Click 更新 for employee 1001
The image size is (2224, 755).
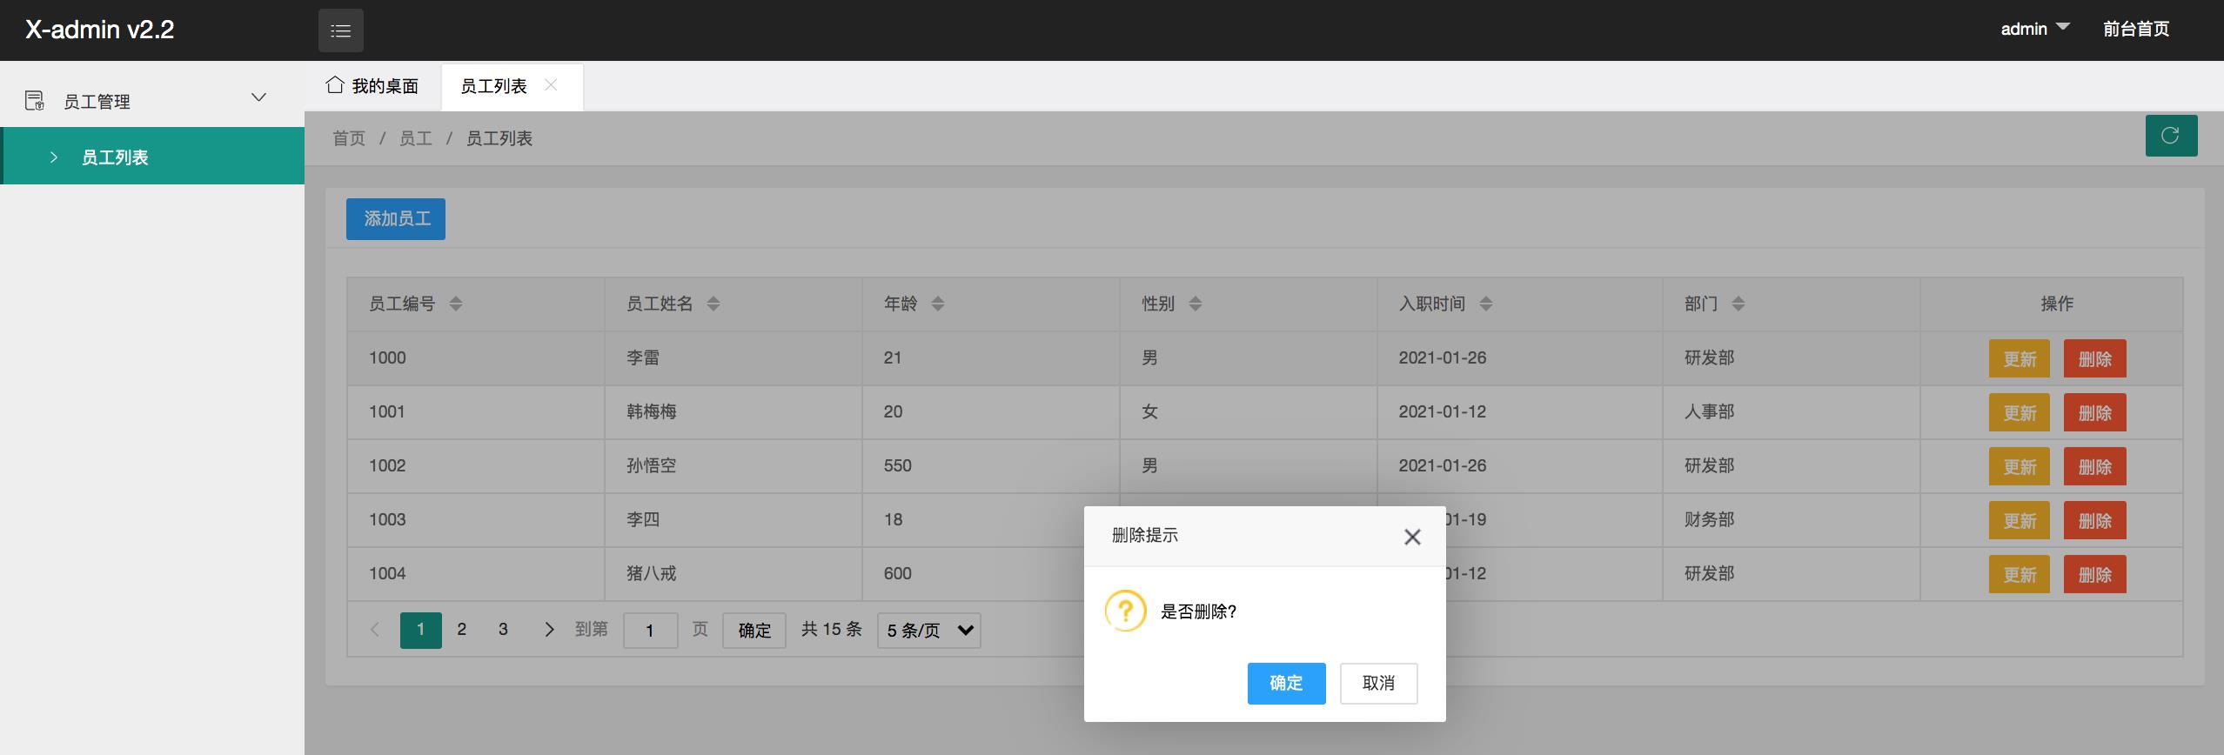point(2020,412)
